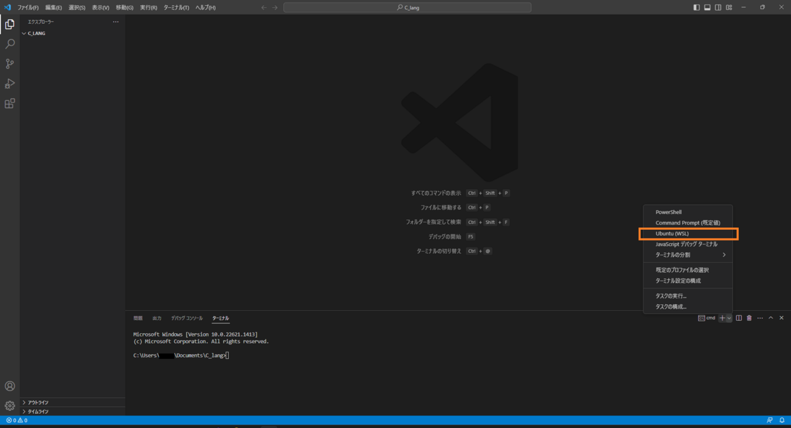Open ターミナル設定の構成 entry
Image resolution: width=791 pixels, height=428 pixels.
click(x=688, y=281)
